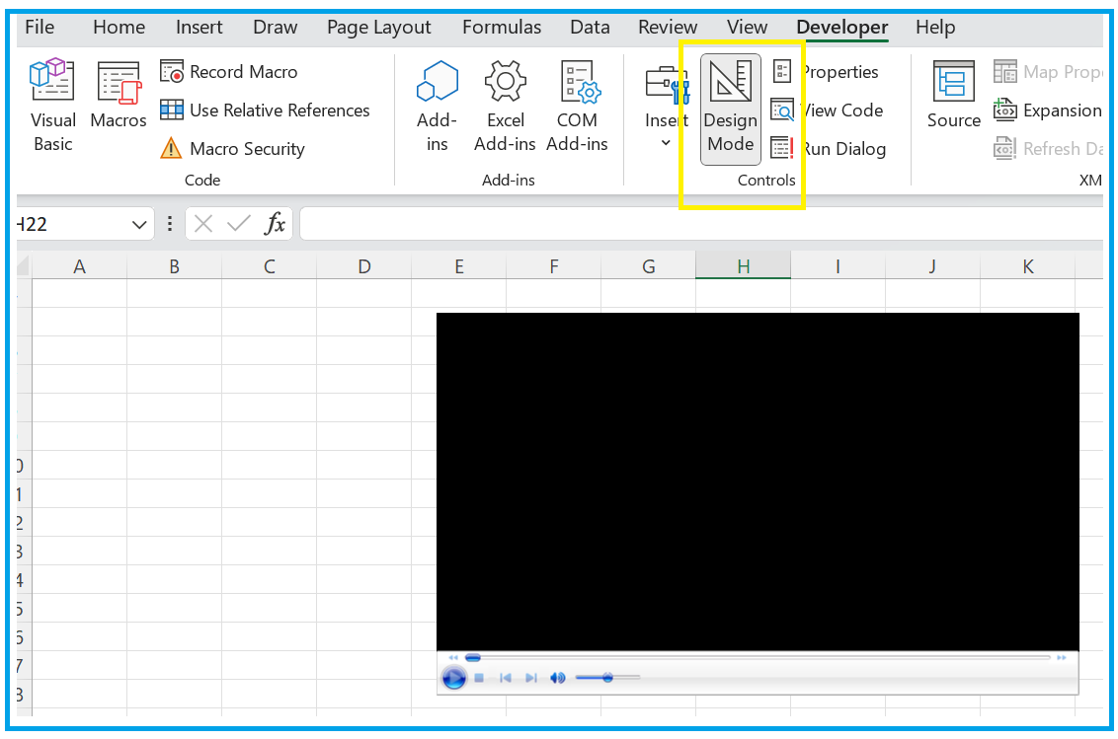1118x739 pixels.
Task: Click the Name Box field
Action: click(x=71, y=225)
